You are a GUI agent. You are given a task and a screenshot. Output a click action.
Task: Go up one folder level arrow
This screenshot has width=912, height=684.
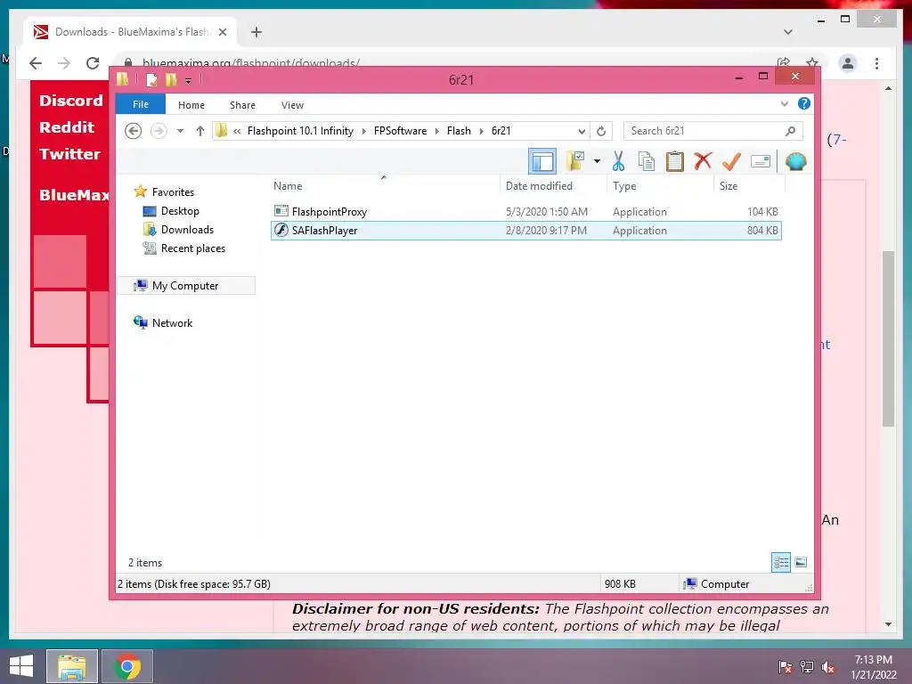coord(200,131)
